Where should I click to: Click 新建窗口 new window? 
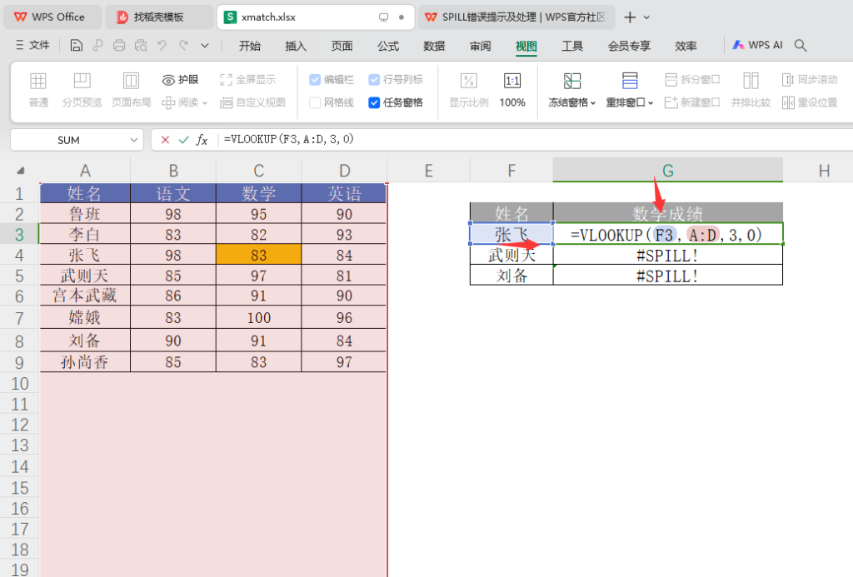pos(692,102)
